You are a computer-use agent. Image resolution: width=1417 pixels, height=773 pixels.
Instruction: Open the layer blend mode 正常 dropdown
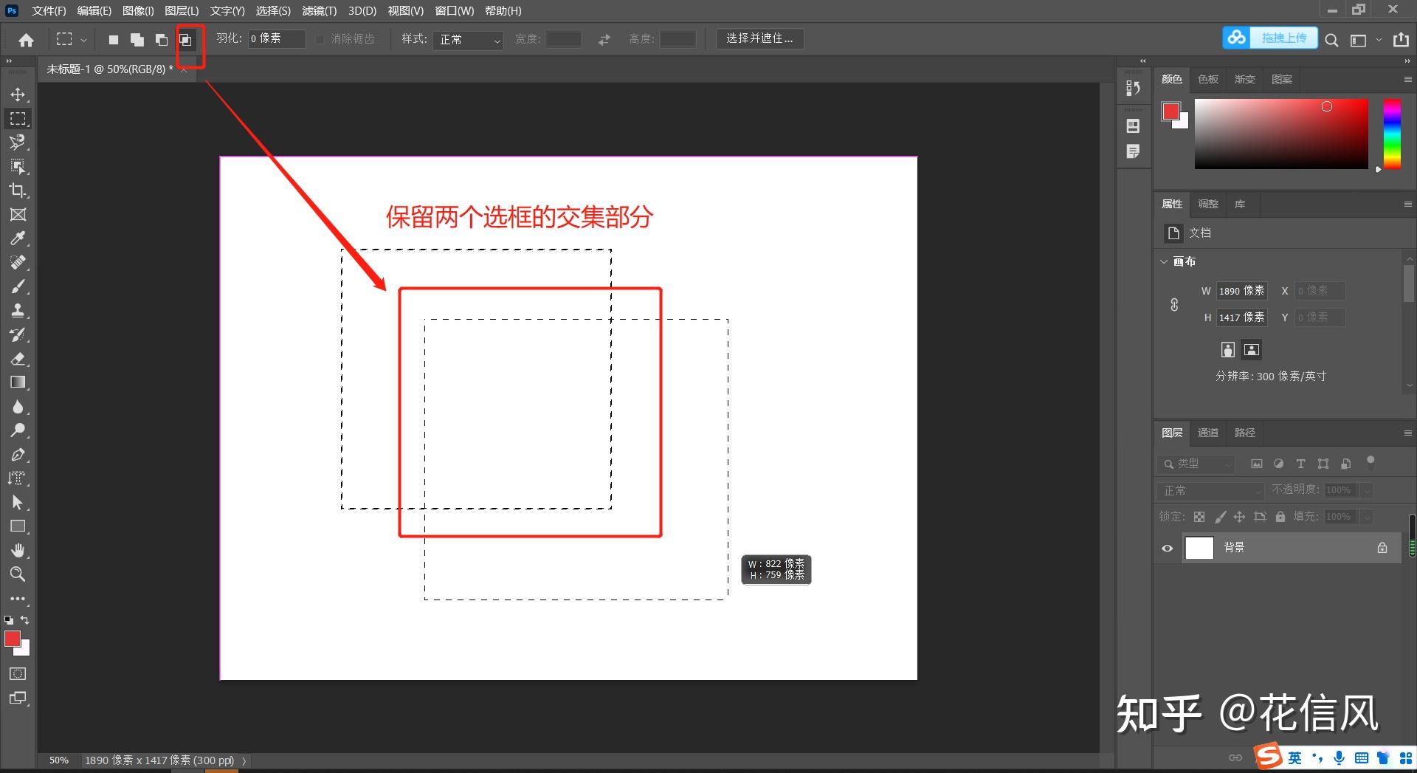[1211, 490]
